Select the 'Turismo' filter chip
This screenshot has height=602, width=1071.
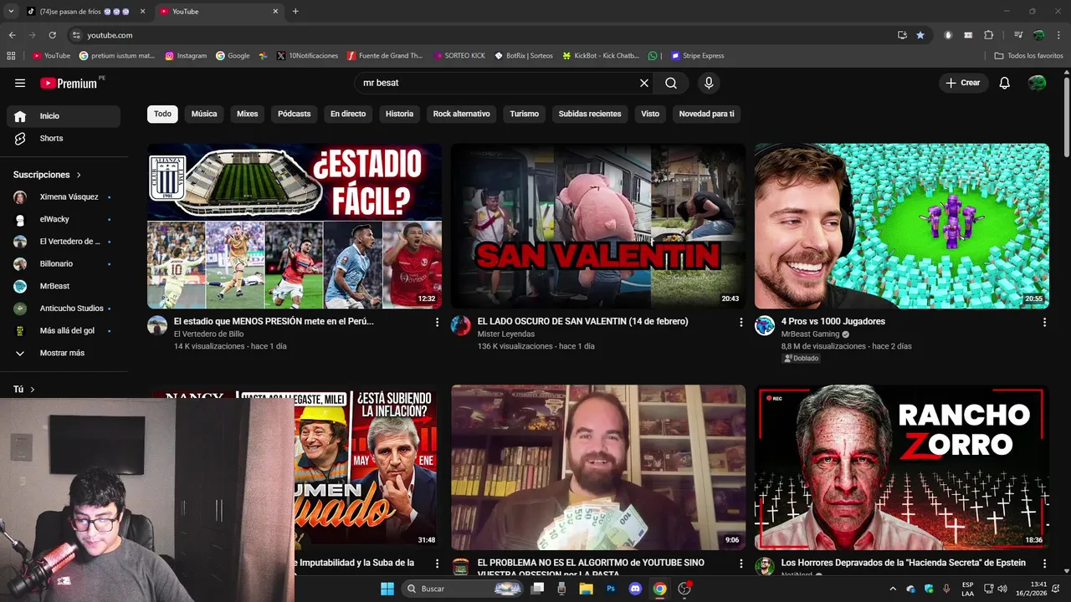(525, 114)
